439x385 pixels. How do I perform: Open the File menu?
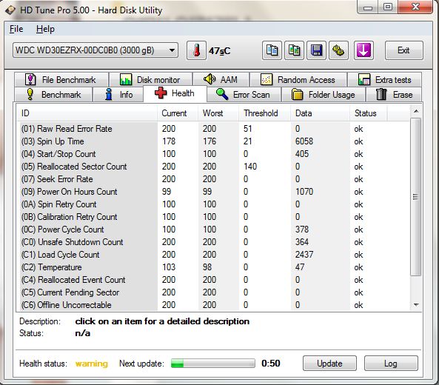(x=16, y=29)
